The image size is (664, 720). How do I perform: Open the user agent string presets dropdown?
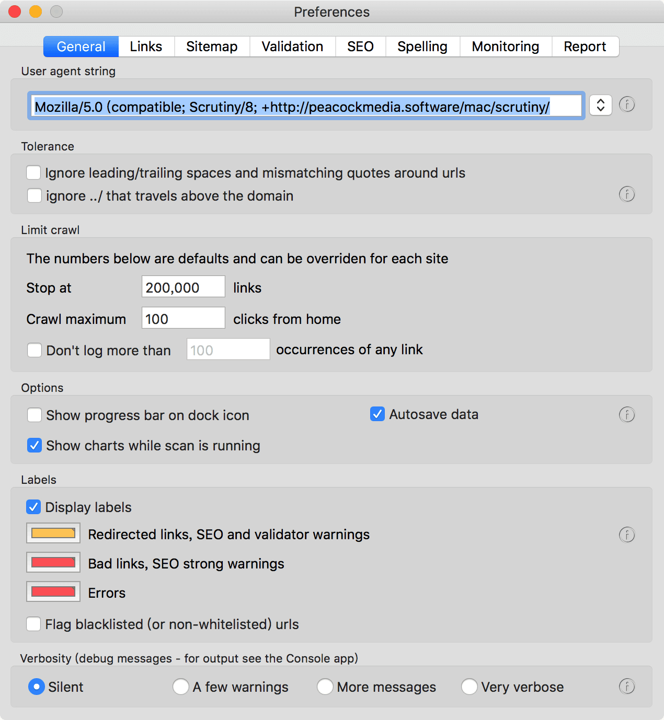click(601, 105)
